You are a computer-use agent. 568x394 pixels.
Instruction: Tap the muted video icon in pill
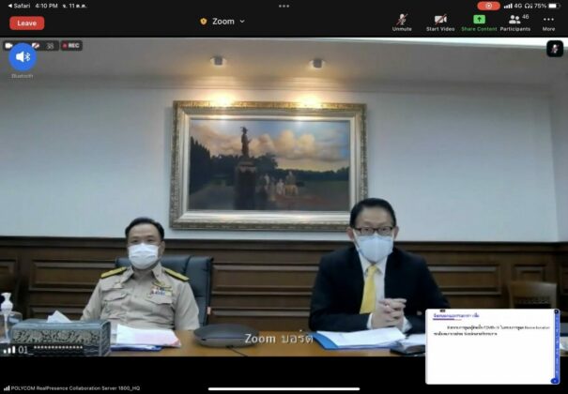tap(36, 46)
